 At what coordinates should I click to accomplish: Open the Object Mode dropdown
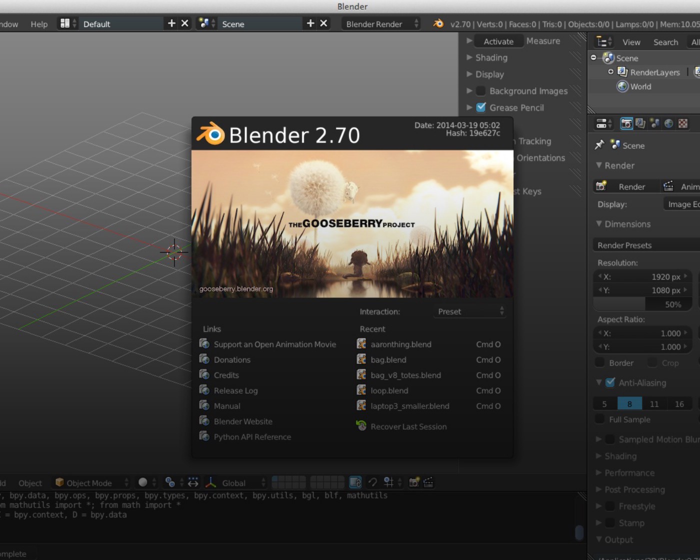click(91, 482)
